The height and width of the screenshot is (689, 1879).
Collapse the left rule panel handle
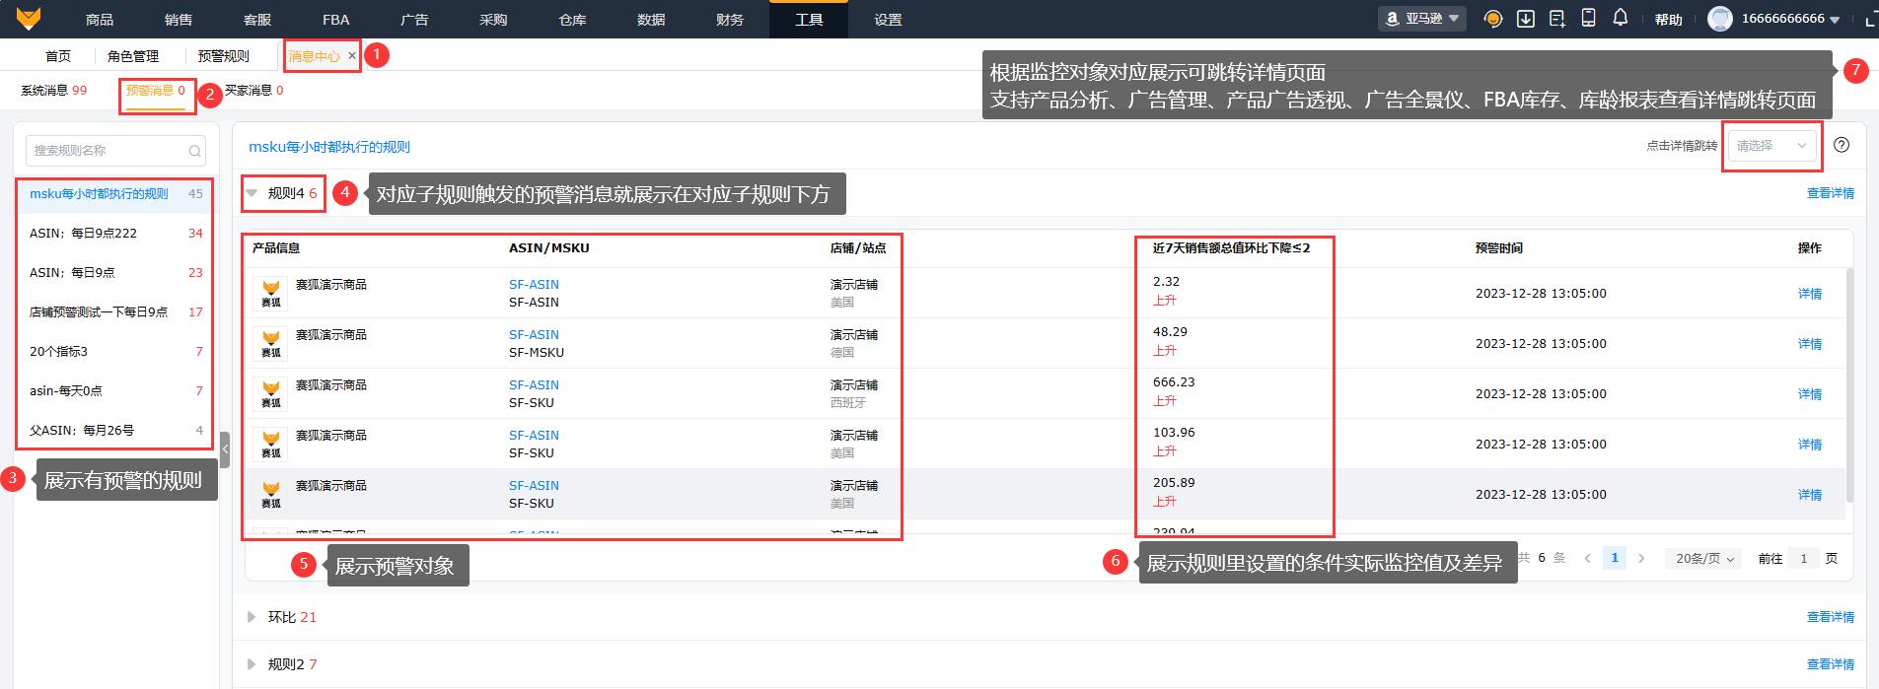pyautogui.click(x=225, y=449)
